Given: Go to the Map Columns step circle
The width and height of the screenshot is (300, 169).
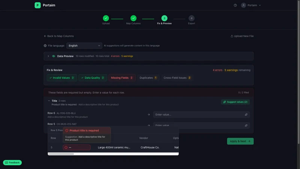Looking at the screenshot, I should point(133,18).
